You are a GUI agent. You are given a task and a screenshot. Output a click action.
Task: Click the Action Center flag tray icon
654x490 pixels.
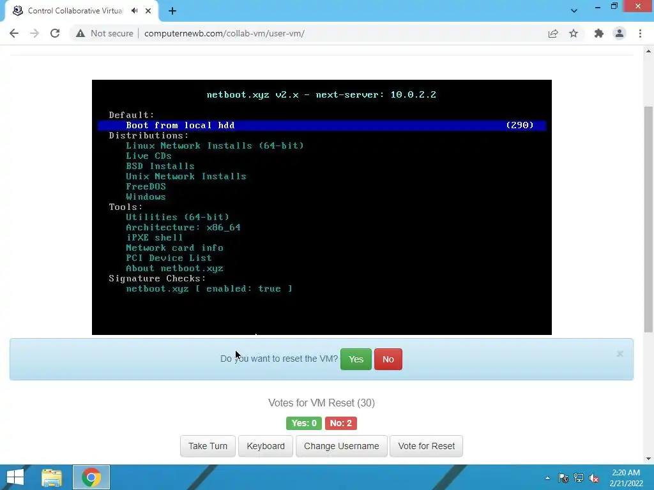[x=563, y=478]
